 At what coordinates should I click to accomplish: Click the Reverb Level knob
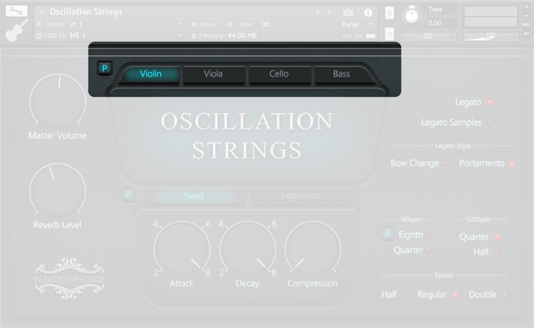point(58,191)
